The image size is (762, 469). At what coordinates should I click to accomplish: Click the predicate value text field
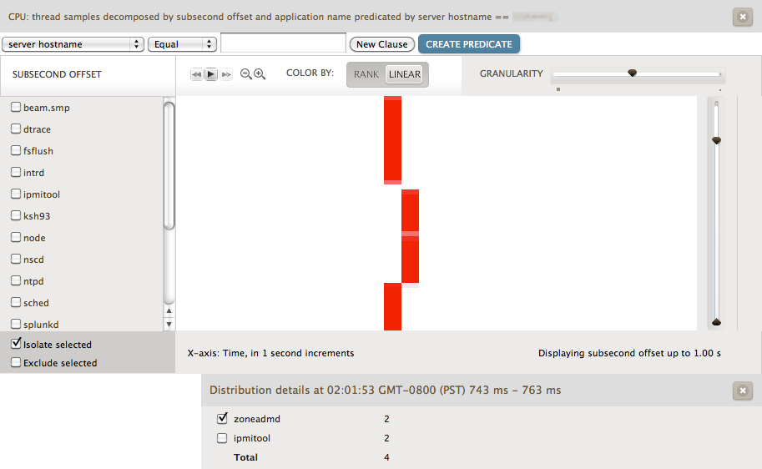coord(283,43)
